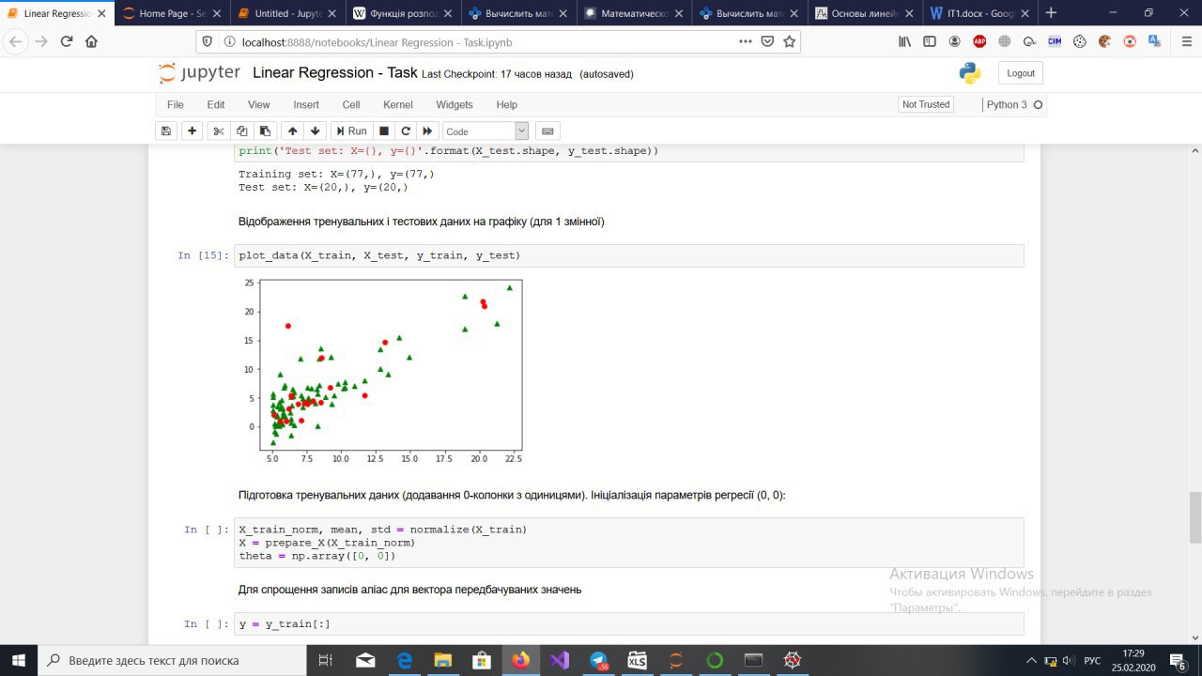Screen dimensions: 1202x676
Task: Open Firefox library icon
Action: click(x=905, y=41)
